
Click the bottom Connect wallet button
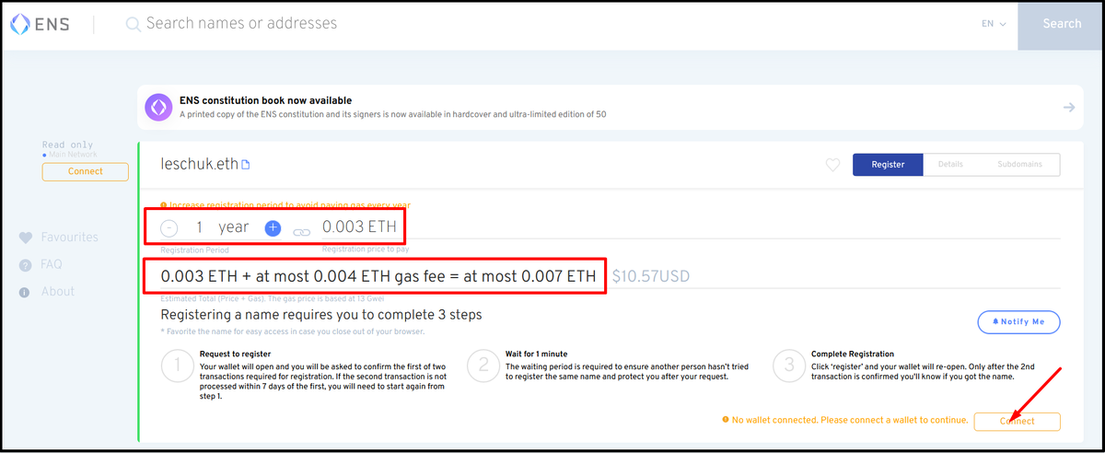[1017, 421]
